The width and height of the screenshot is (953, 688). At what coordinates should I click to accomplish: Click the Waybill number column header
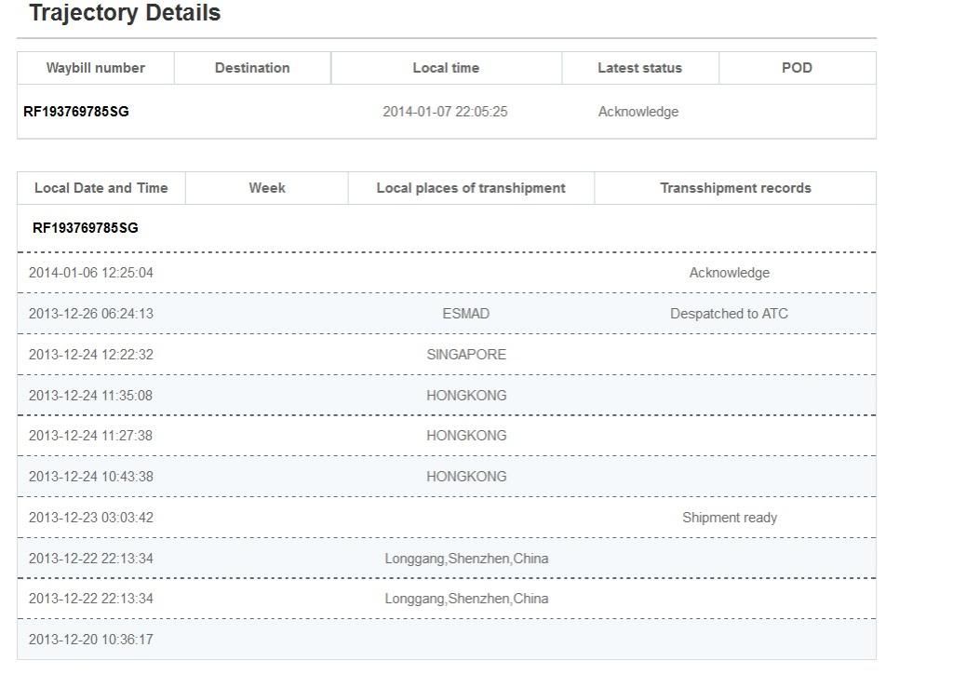[x=96, y=68]
